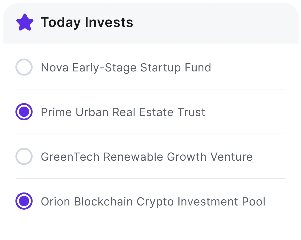Viewport: 301px width, 240px height.
Task: Click the Nova Early-Stage Startup Fund label
Action: coord(126,67)
